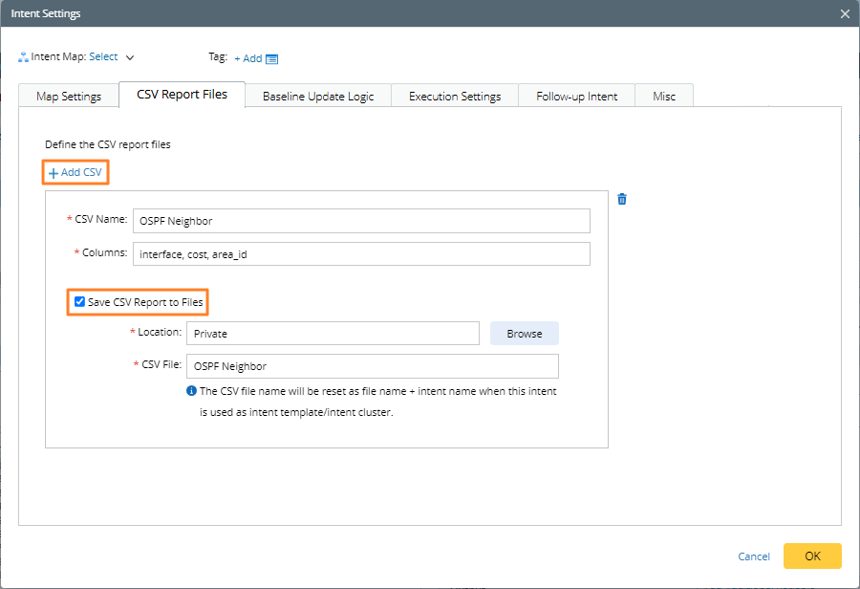Click the + Add tag link
Viewport: 860px width, 589px height.
point(247,58)
